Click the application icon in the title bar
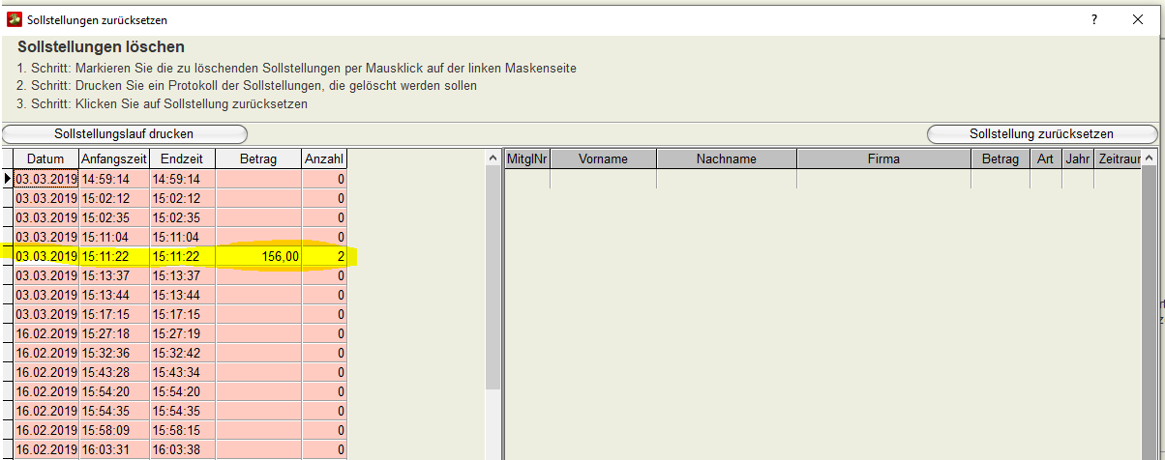 point(15,19)
